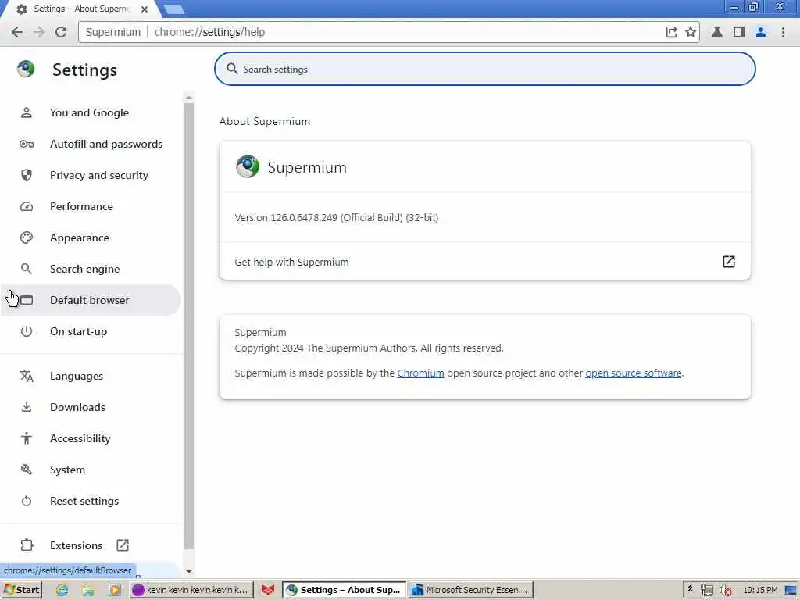Open Reset settings section

[x=90, y=501]
